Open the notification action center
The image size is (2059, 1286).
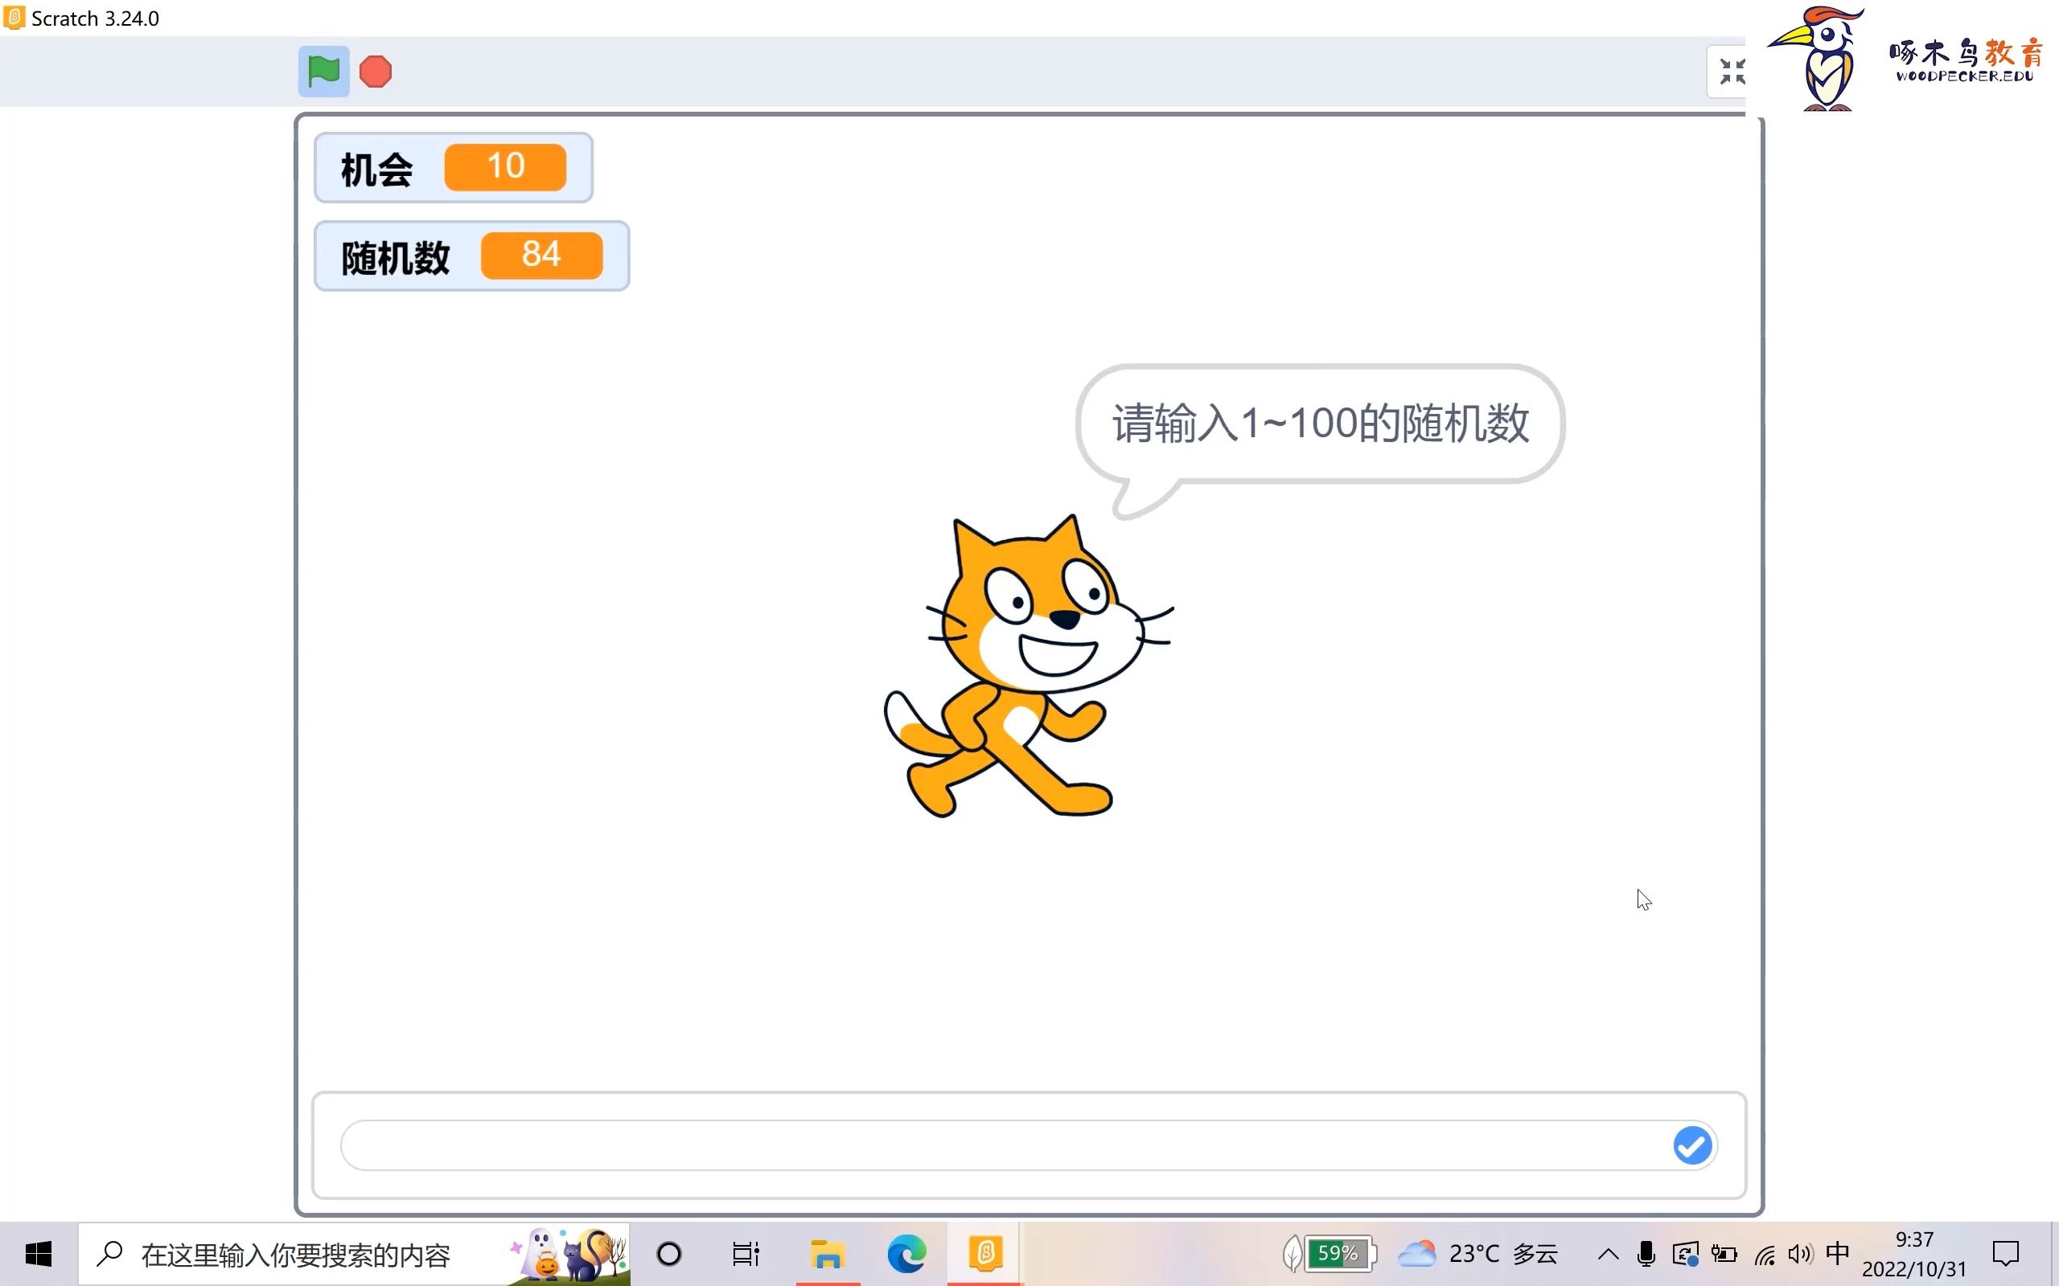2005,1254
